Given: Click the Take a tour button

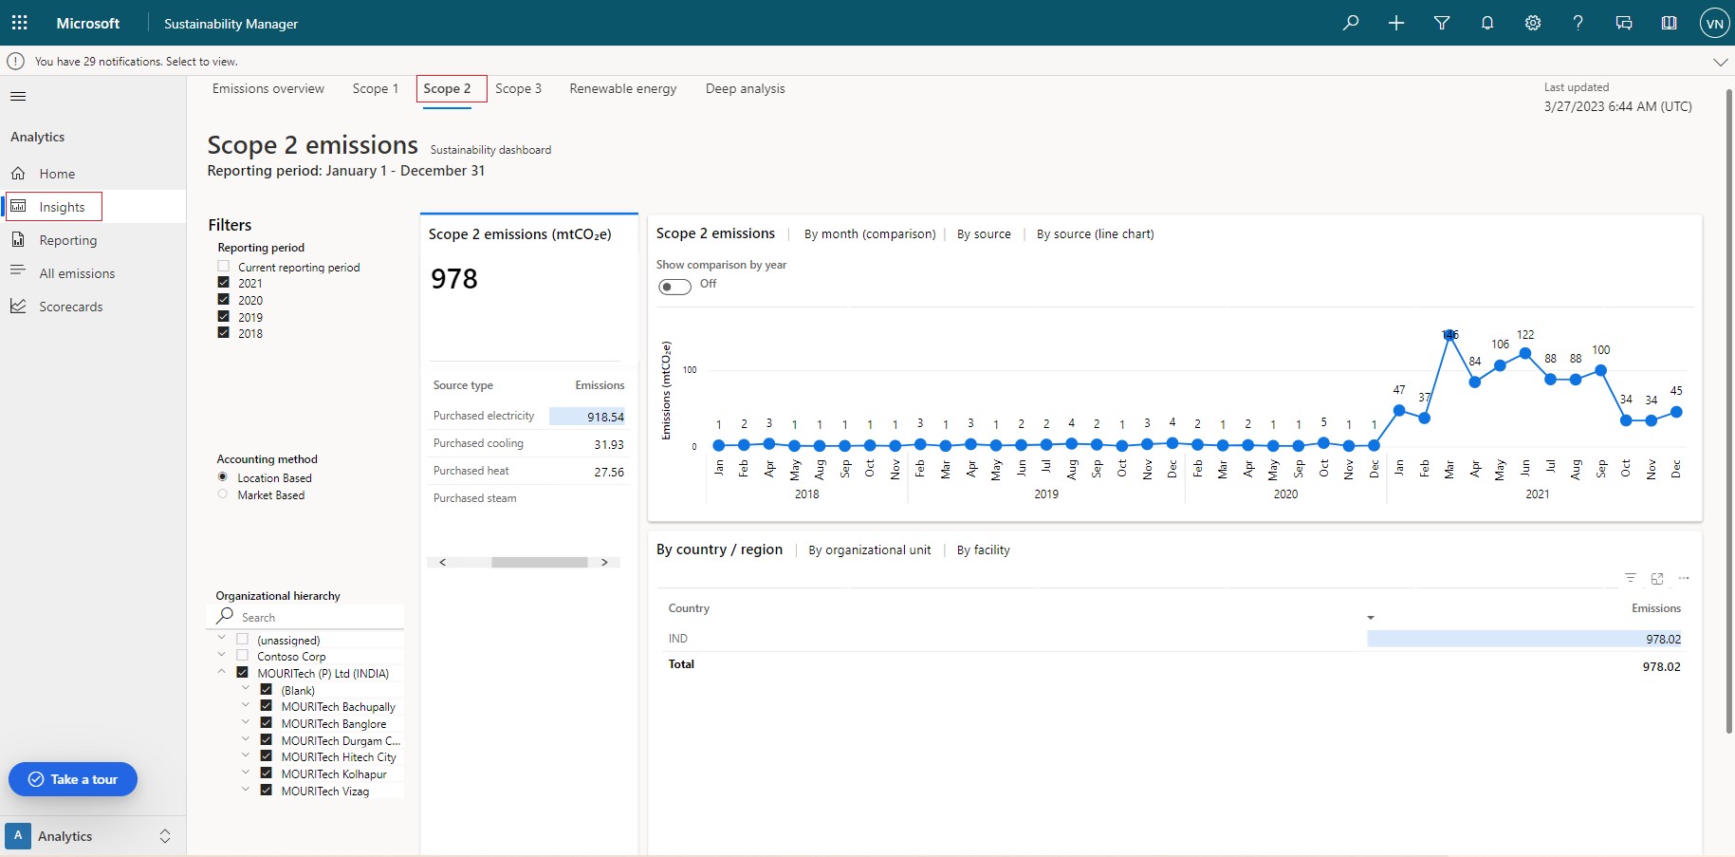Looking at the screenshot, I should pyautogui.click(x=73, y=779).
